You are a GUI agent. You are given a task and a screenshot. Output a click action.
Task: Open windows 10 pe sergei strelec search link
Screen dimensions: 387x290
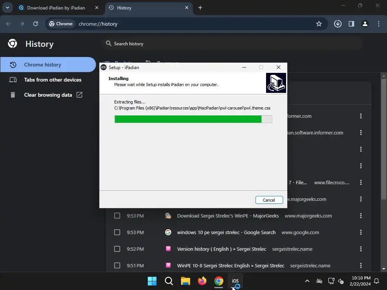(226, 232)
